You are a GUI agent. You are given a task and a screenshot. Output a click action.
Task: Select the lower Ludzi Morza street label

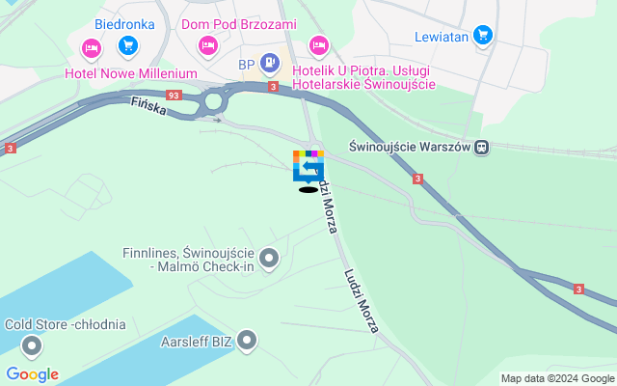click(362, 301)
